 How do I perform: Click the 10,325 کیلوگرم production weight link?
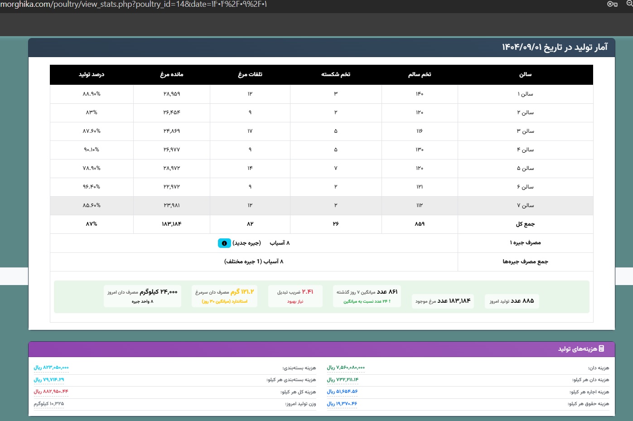(x=49, y=404)
